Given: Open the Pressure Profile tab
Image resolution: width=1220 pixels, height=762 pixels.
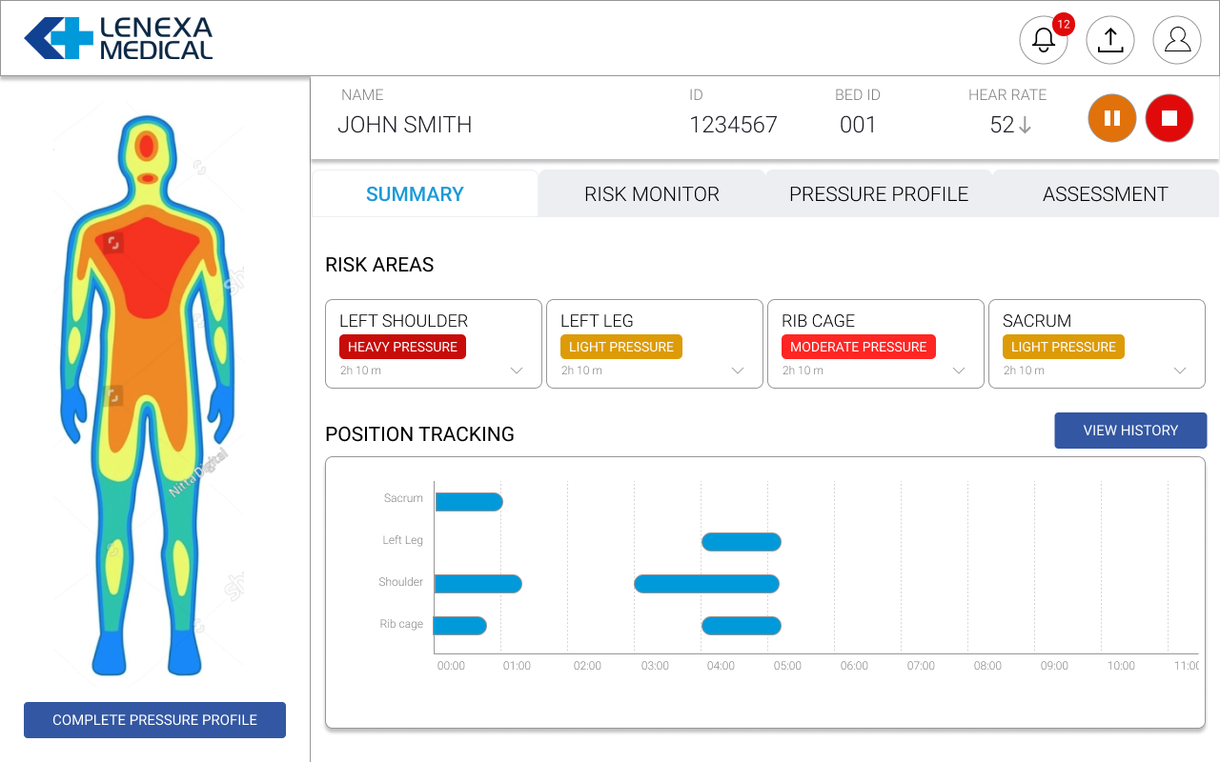Looking at the screenshot, I should pyautogui.click(x=879, y=194).
